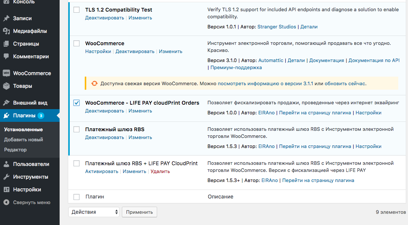Deactivate Платежный шлюз RBS plugin
The image size is (408, 225).
click(x=105, y=138)
